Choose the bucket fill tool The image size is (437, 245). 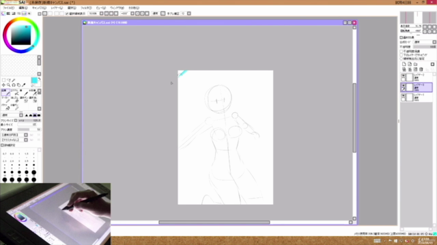click(5, 107)
